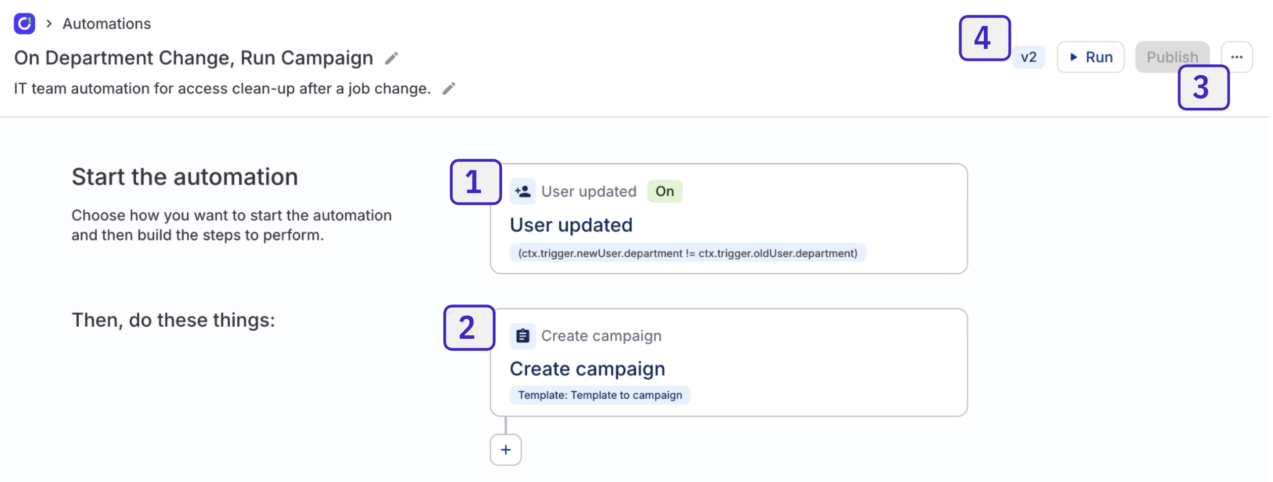1273x482 pixels.
Task: Edit the automation description with pencil icon
Action: point(449,89)
